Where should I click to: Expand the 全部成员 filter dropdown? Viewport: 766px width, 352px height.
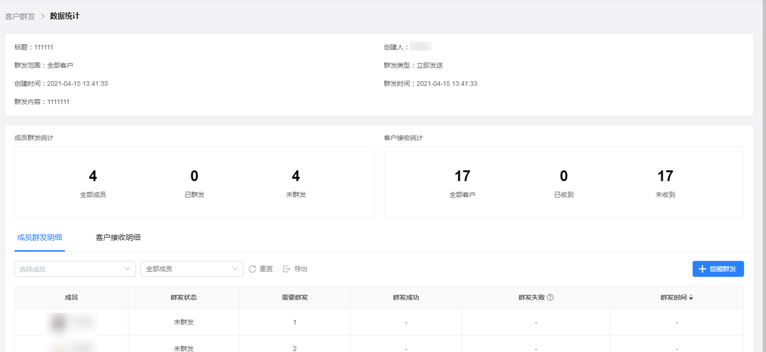[x=192, y=269]
